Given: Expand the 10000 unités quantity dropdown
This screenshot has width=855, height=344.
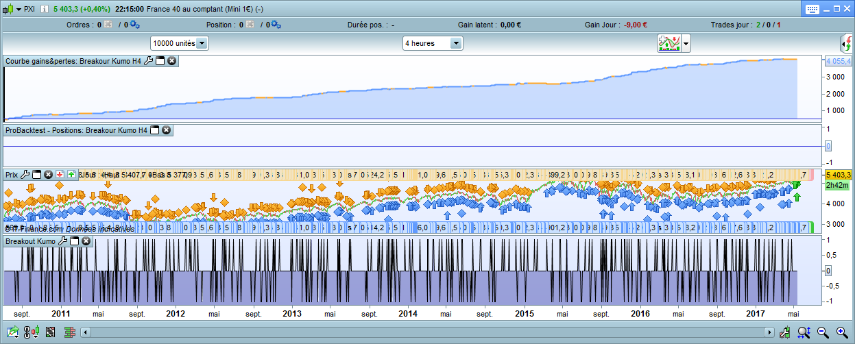Looking at the screenshot, I should coord(202,43).
